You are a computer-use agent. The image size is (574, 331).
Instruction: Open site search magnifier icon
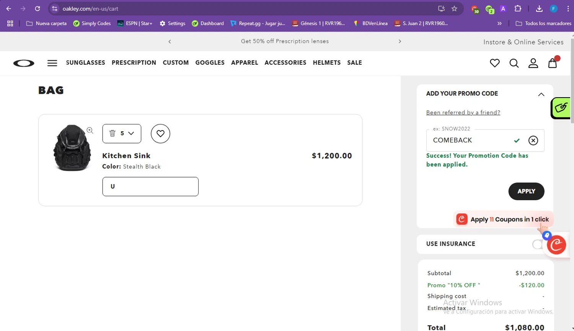coord(514,63)
